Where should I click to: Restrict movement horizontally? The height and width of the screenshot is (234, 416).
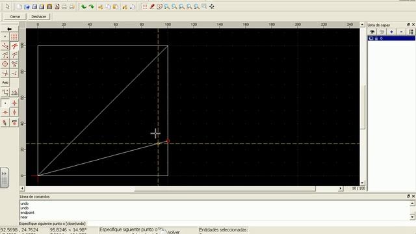point(5,112)
